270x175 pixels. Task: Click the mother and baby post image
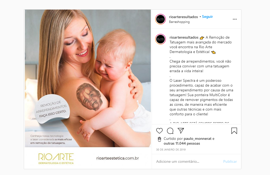pos(88,78)
